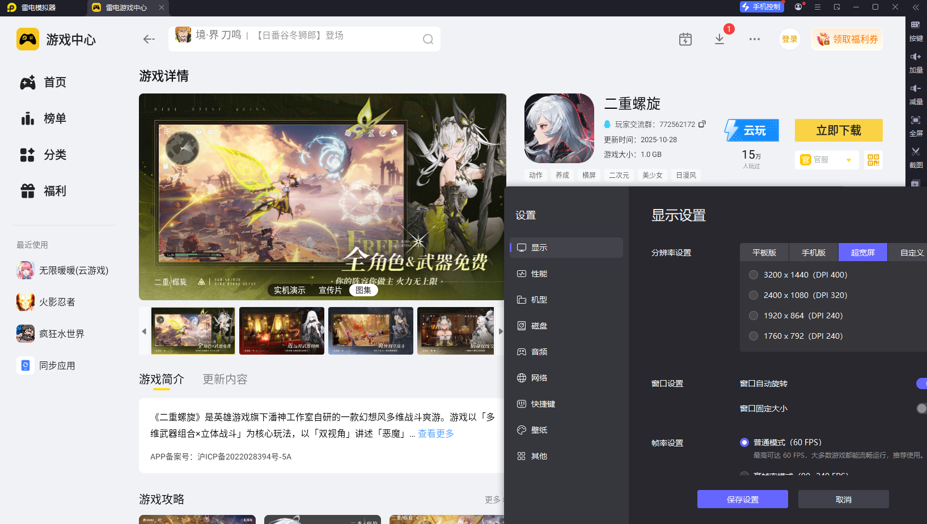Open 首页 in the game center sidebar
Viewport: 927px width, 524px height.
click(54, 82)
